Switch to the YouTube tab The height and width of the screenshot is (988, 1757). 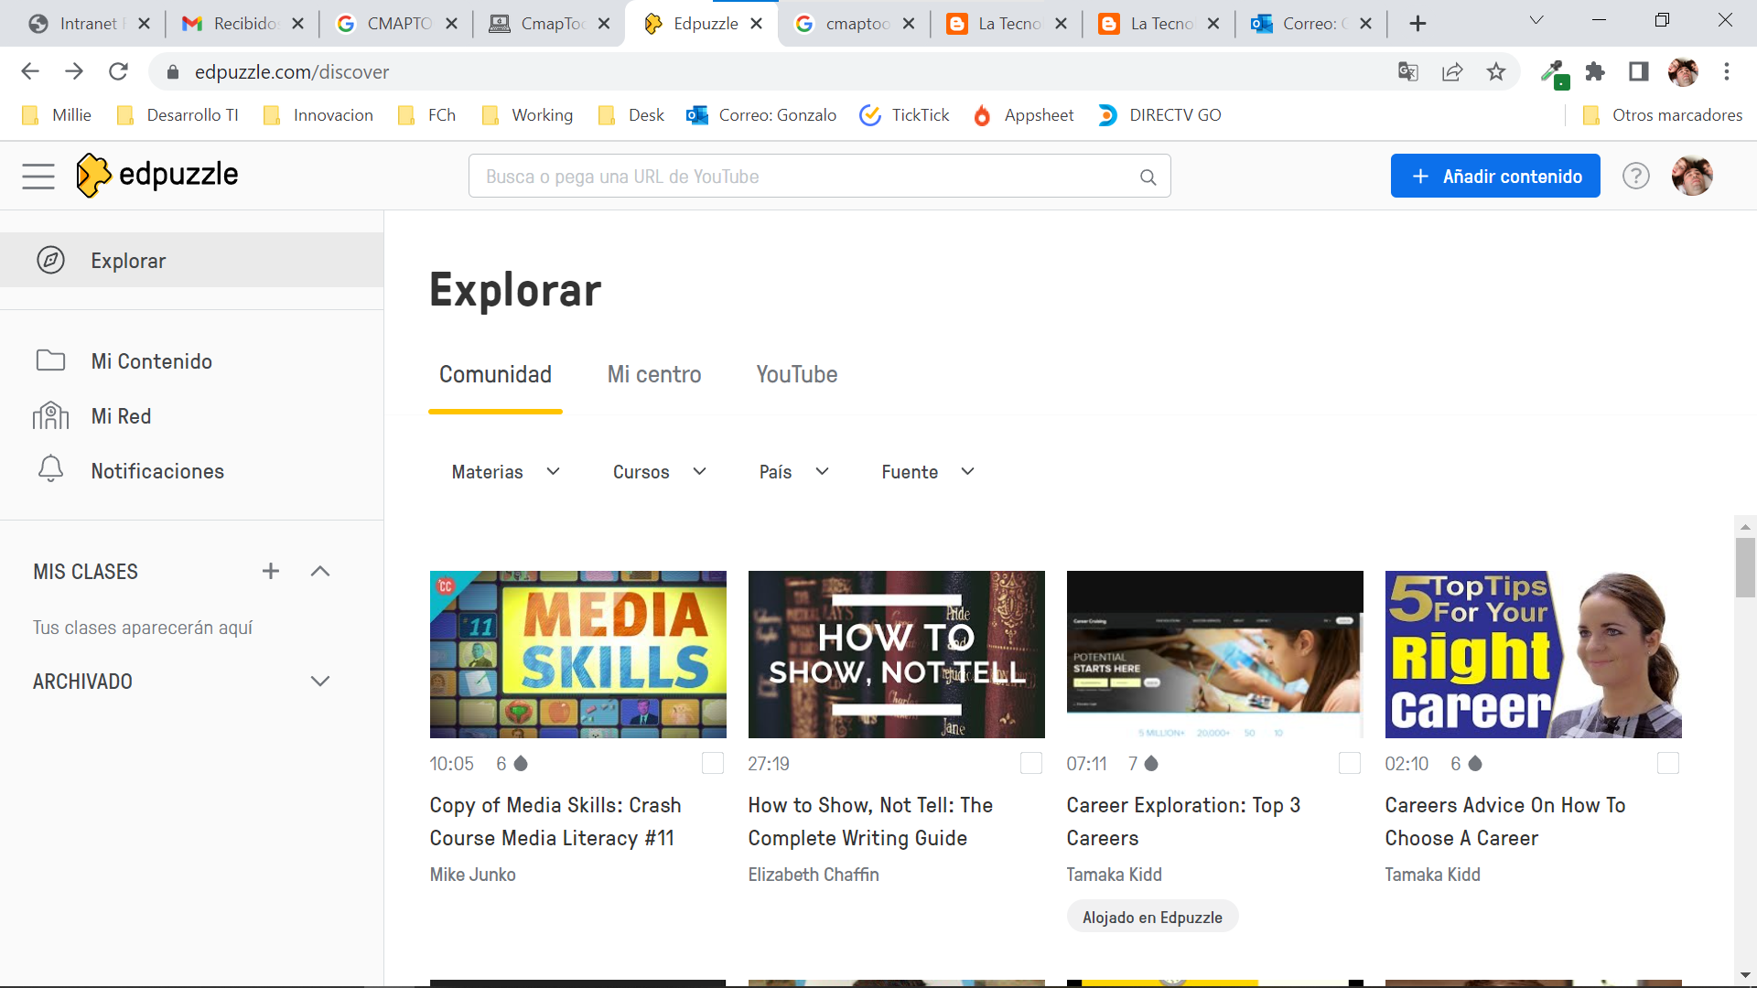pos(796,374)
